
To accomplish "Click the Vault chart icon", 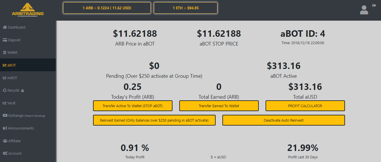I will [x=5, y=103].
